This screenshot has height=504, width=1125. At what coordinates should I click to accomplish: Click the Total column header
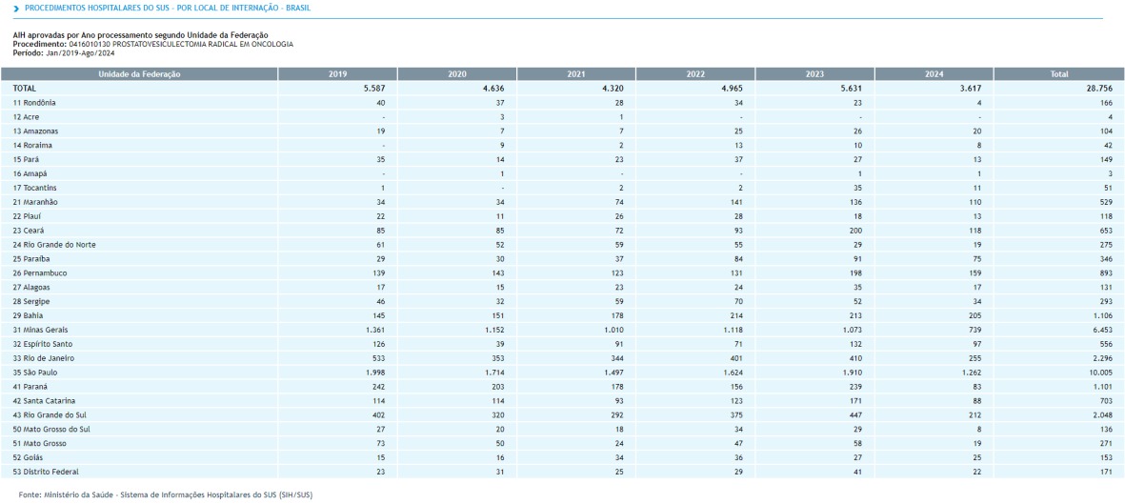(1058, 73)
